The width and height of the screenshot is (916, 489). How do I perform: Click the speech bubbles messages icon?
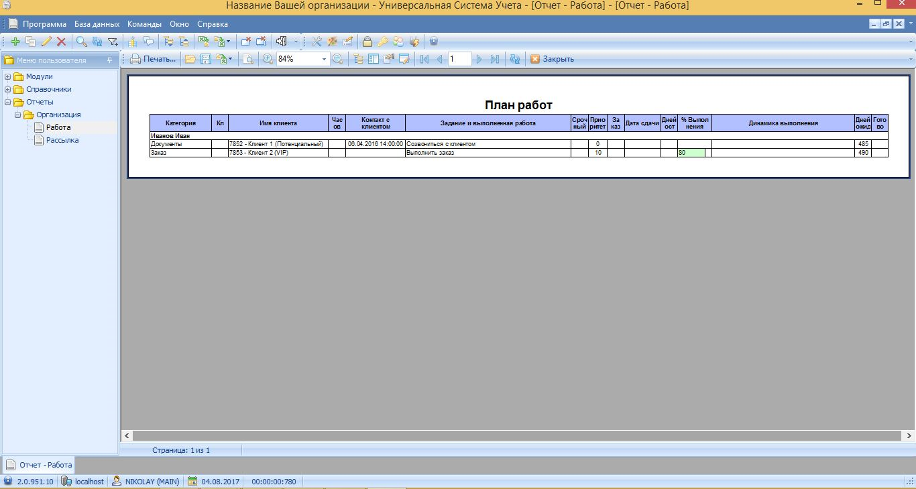coord(148,42)
